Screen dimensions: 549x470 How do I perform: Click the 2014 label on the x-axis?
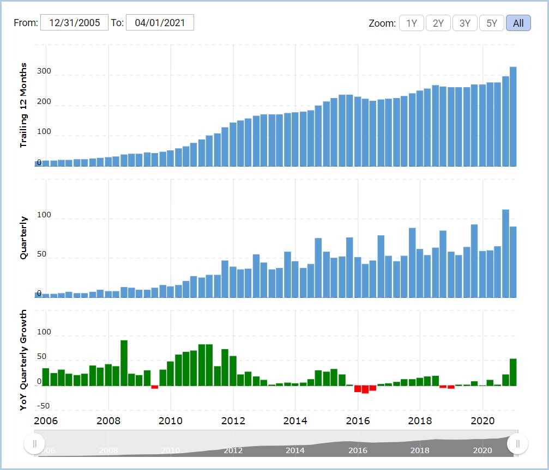[295, 420]
